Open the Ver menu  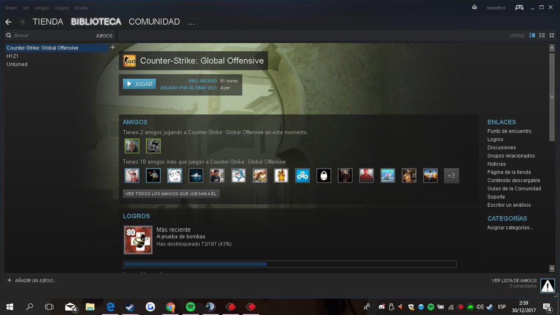click(26, 8)
